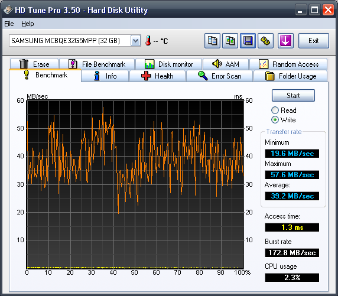The height and width of the screenshot is (296, 338).
Task: Click the copy text to clipboard icon
Action: tap(212, 41)
